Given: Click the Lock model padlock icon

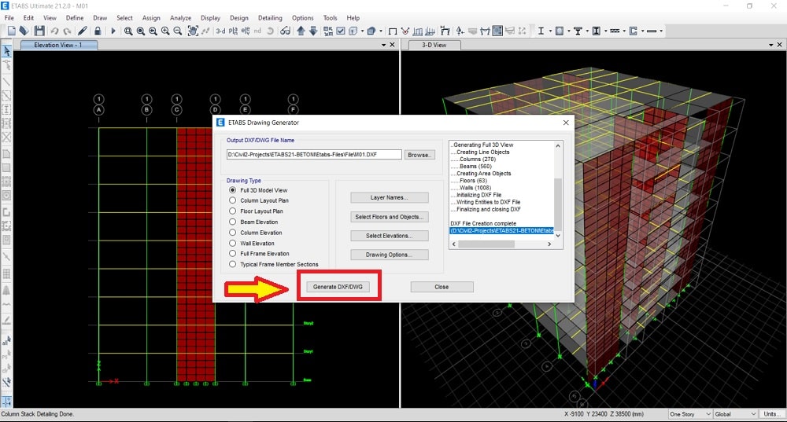Looking at the screenshot, I should 97,31.
